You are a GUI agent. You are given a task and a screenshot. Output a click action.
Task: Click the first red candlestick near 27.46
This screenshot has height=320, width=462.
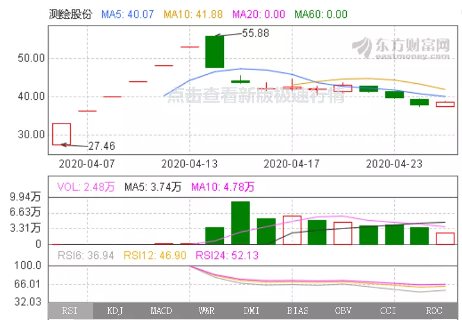(x=62, y=134)
